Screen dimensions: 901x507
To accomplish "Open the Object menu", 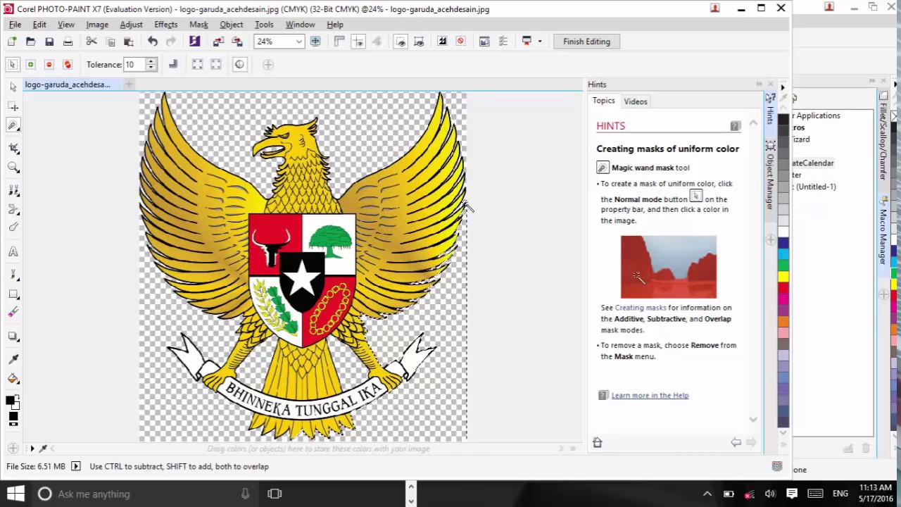I will point(231,25).
